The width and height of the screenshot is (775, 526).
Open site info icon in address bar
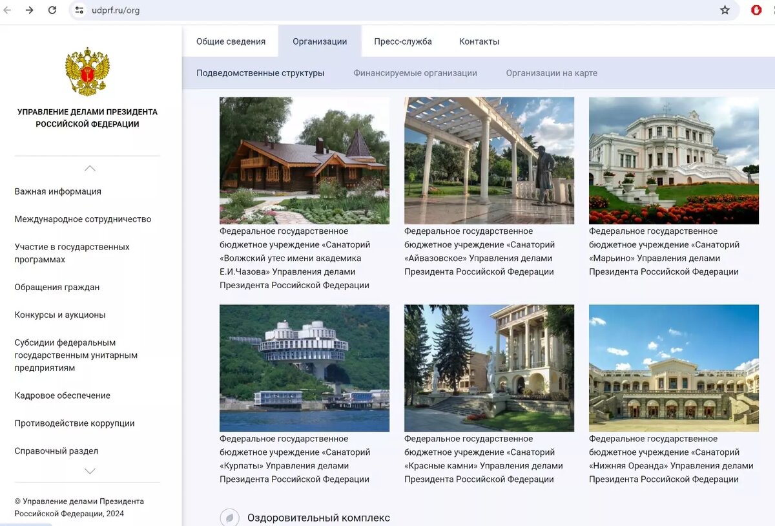tap(79, 10)
